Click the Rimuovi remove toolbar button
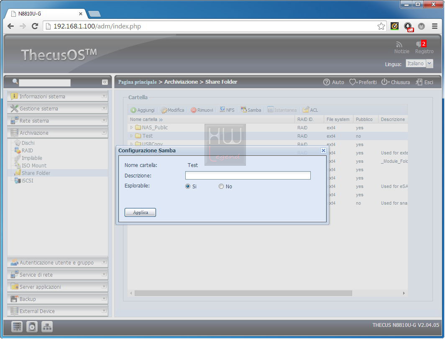This screenshot has height=339, width=445. 202,110
